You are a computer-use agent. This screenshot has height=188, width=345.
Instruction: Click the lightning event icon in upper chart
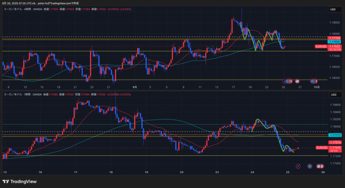click(x=285, y=81)
